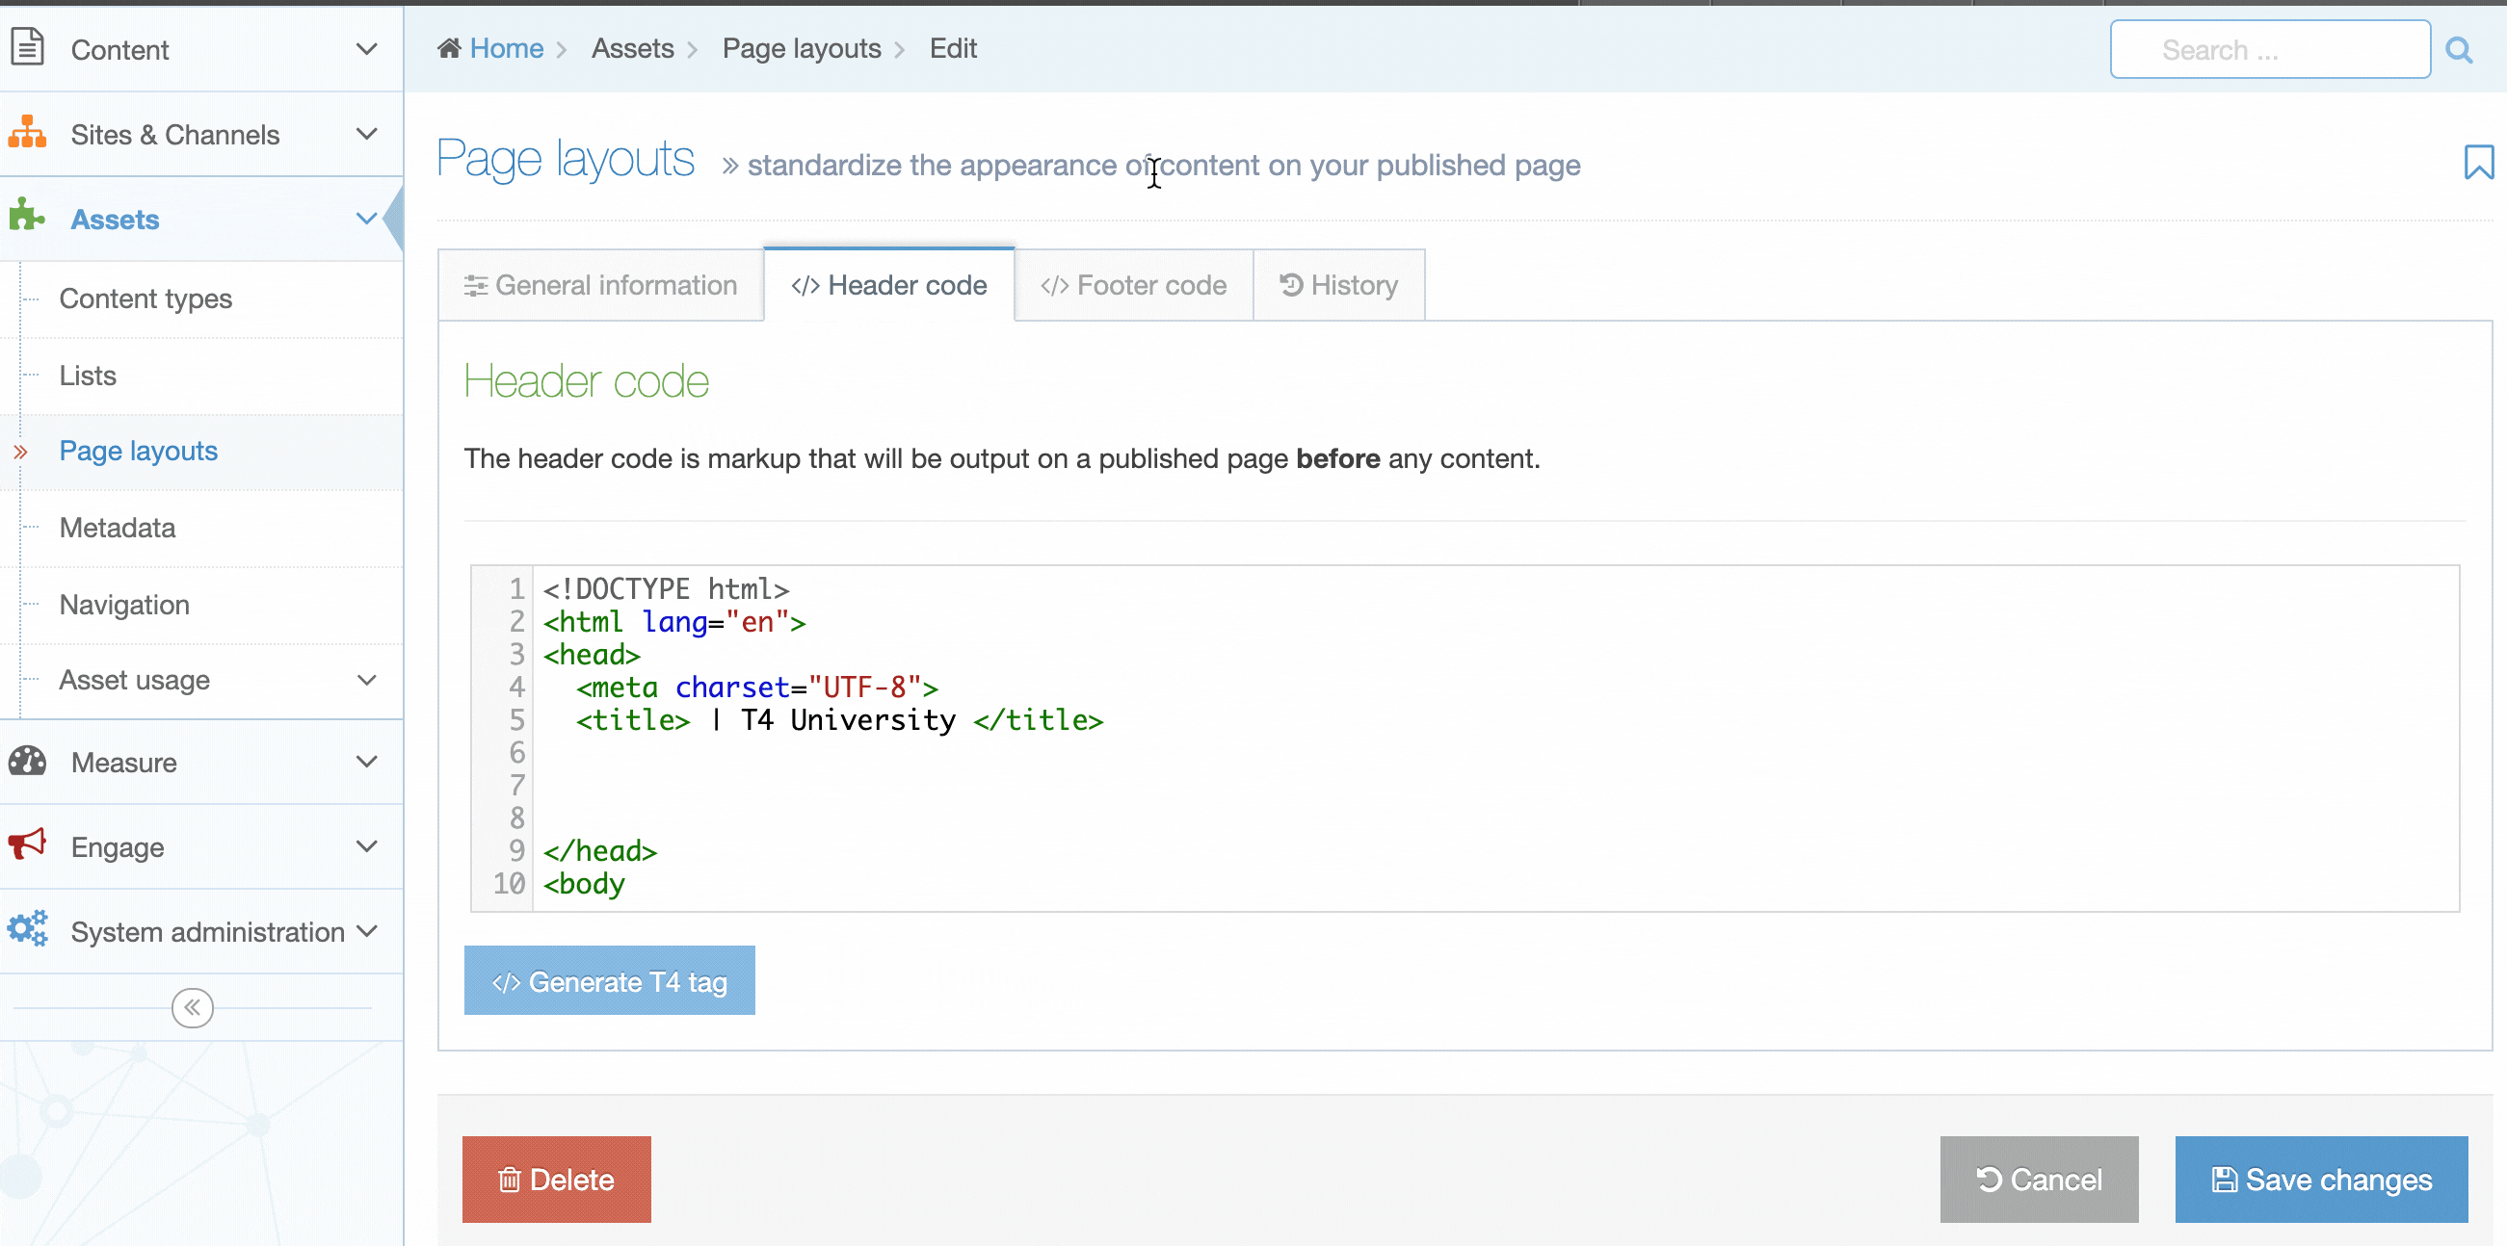Open Content types in the sidebar
2507x1246 pixels.
146,299
